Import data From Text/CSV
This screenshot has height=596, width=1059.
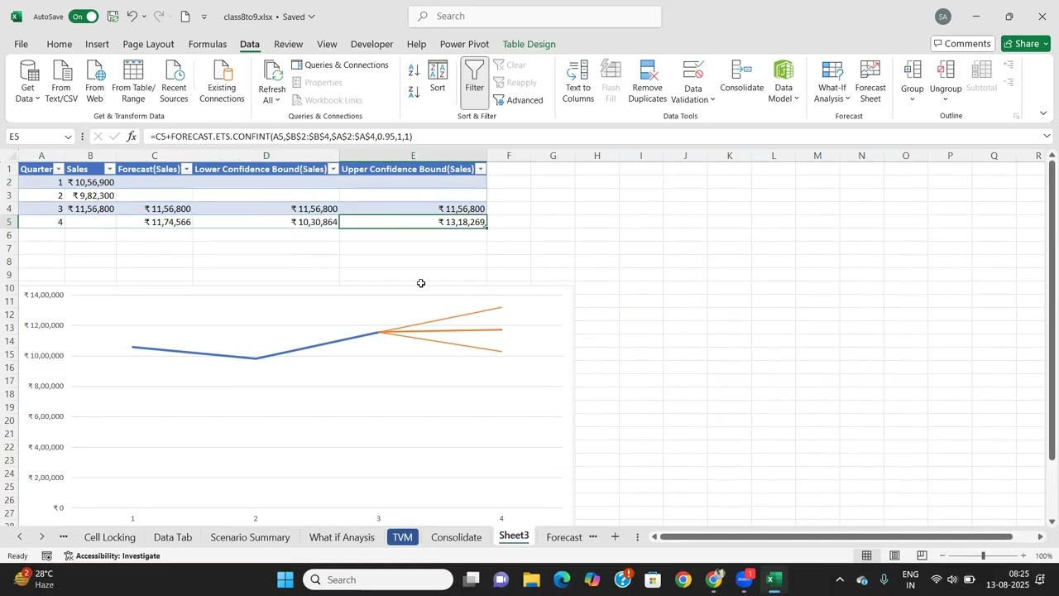pos(61,81)
